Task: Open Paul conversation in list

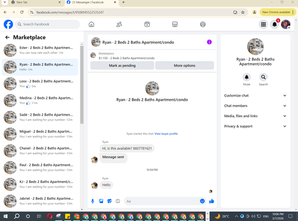Action: pos(40,167)
